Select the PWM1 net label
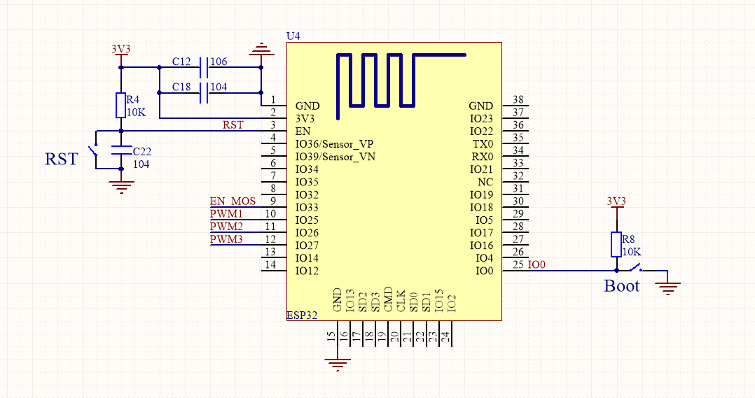 (x=226, y=214)
